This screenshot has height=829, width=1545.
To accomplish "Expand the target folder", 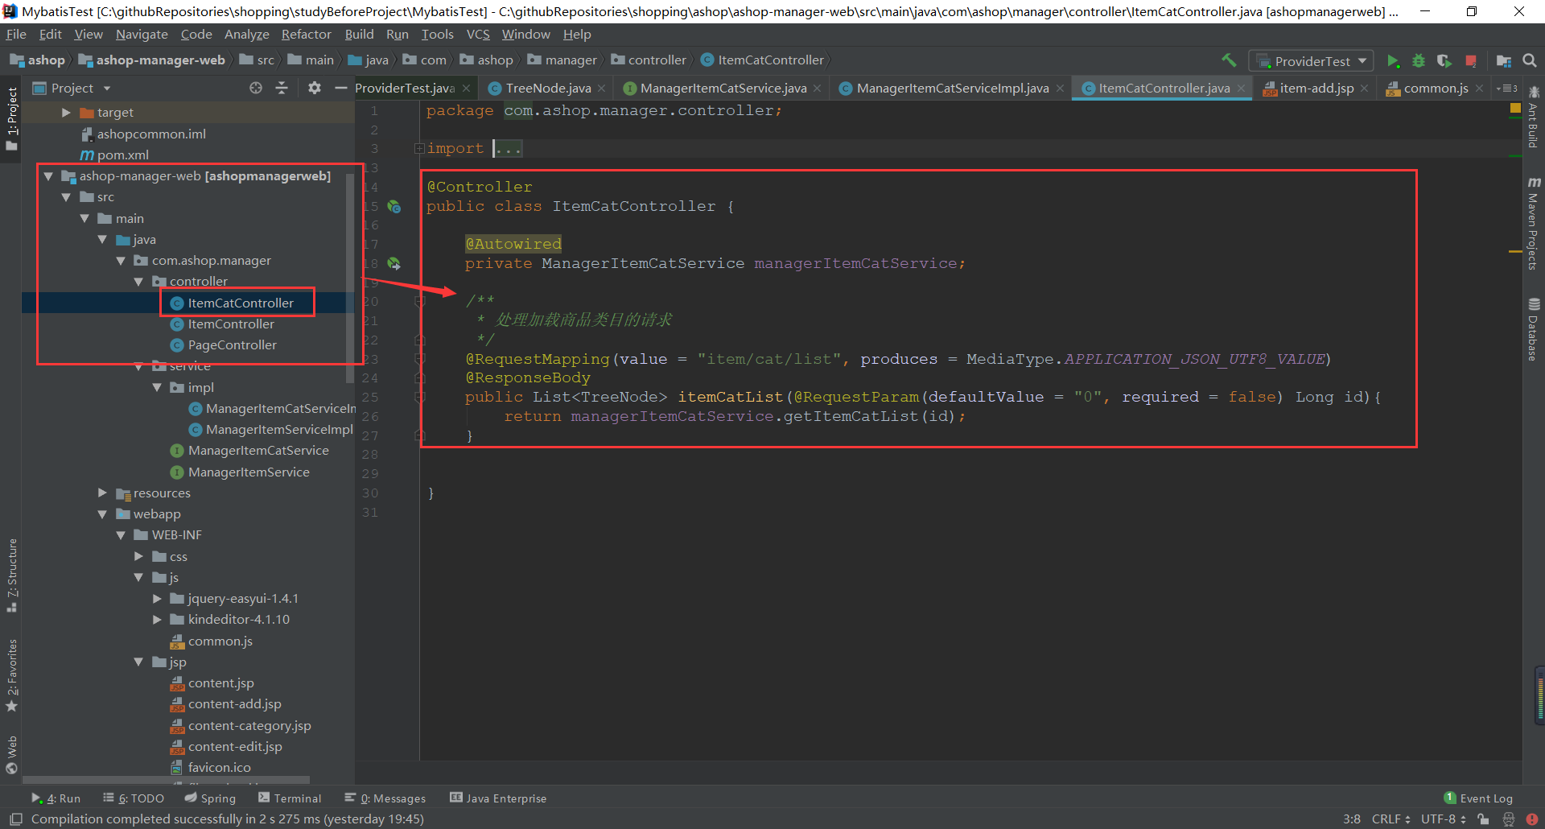I will 67,113.
